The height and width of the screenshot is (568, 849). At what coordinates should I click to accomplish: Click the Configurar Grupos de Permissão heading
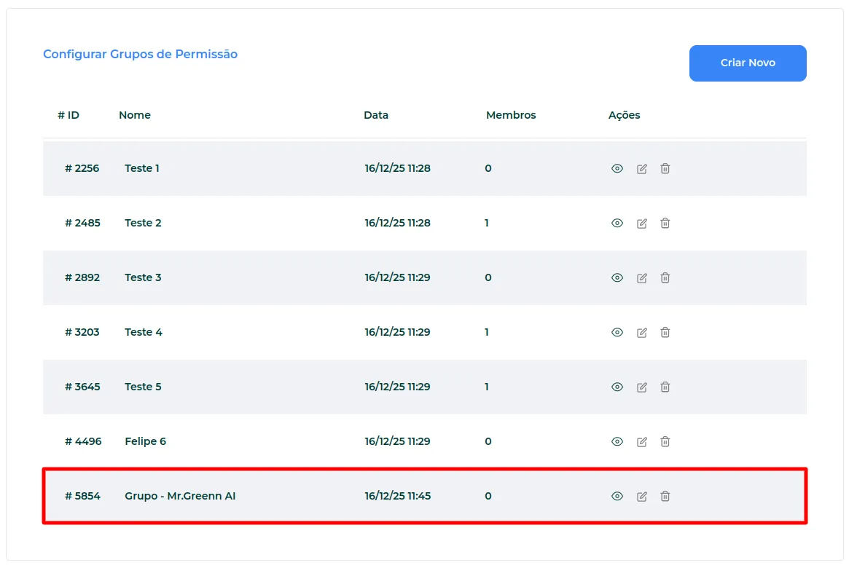click(x=140, y=54)
